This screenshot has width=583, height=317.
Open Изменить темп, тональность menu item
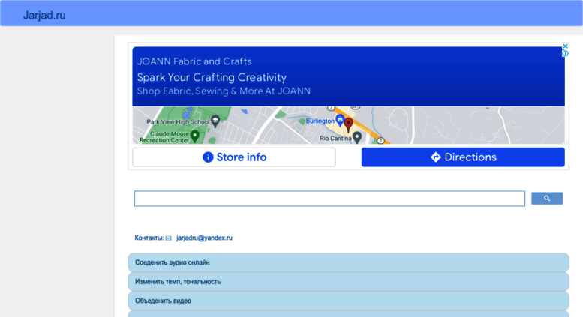coord(348,282)
